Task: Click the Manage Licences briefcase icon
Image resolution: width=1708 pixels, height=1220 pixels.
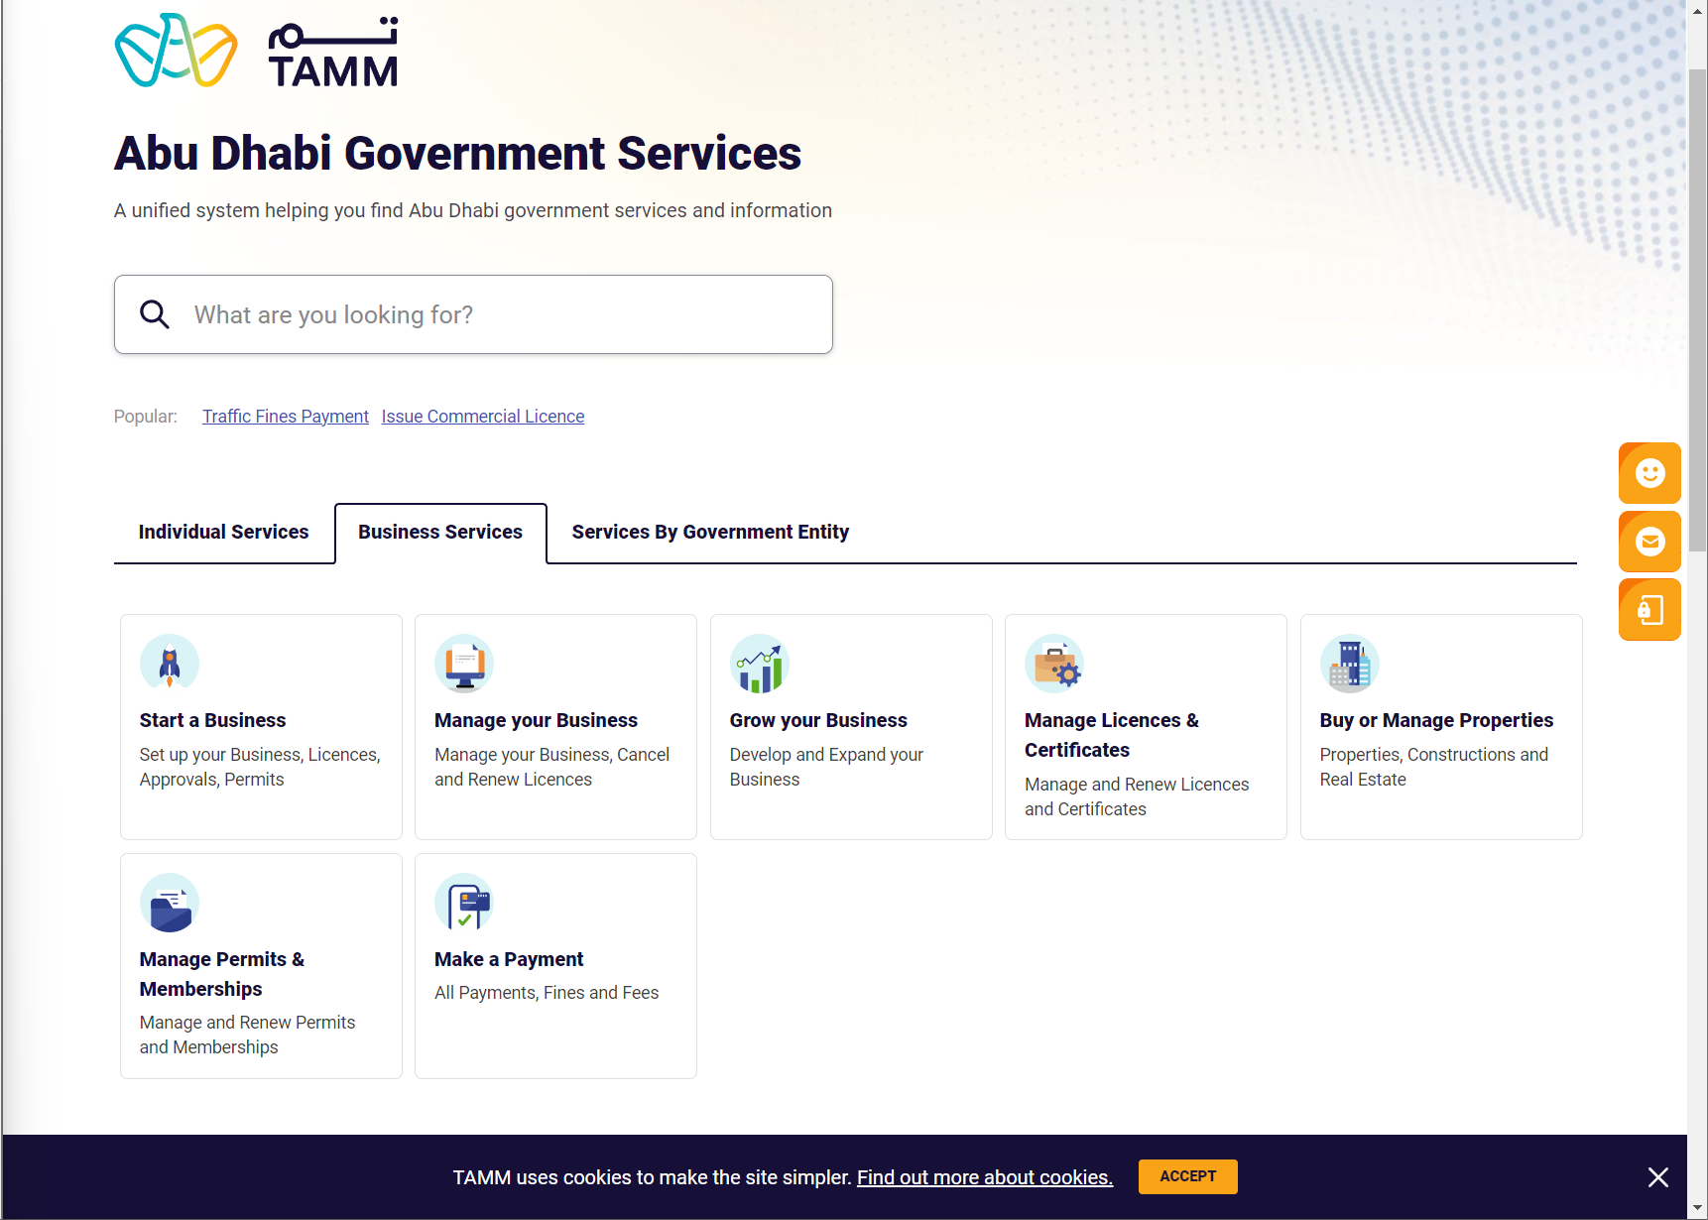Action: coord(1054,664)
